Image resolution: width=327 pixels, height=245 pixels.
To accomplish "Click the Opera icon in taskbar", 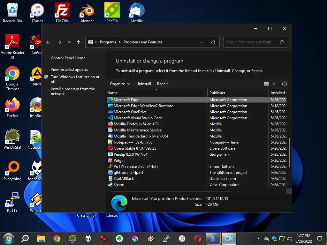I will click(197, 239).
